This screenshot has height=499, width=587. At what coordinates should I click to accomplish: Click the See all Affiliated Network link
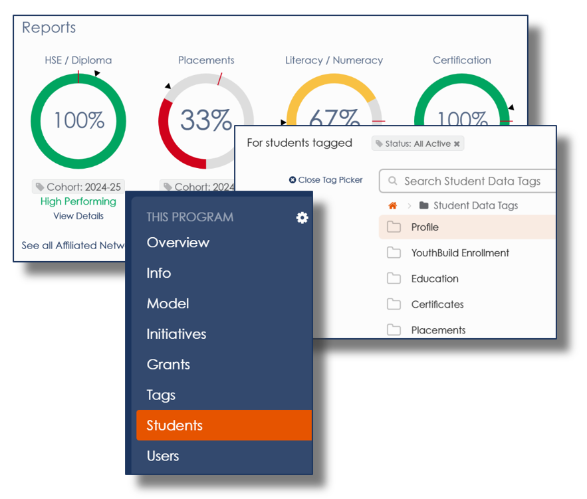click(x=72, y=245)
